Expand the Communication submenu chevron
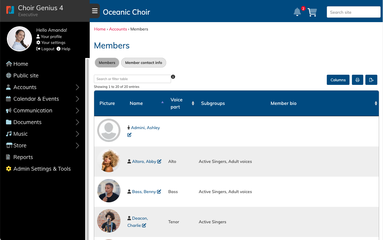383x240 pixels. click(77, 111)
